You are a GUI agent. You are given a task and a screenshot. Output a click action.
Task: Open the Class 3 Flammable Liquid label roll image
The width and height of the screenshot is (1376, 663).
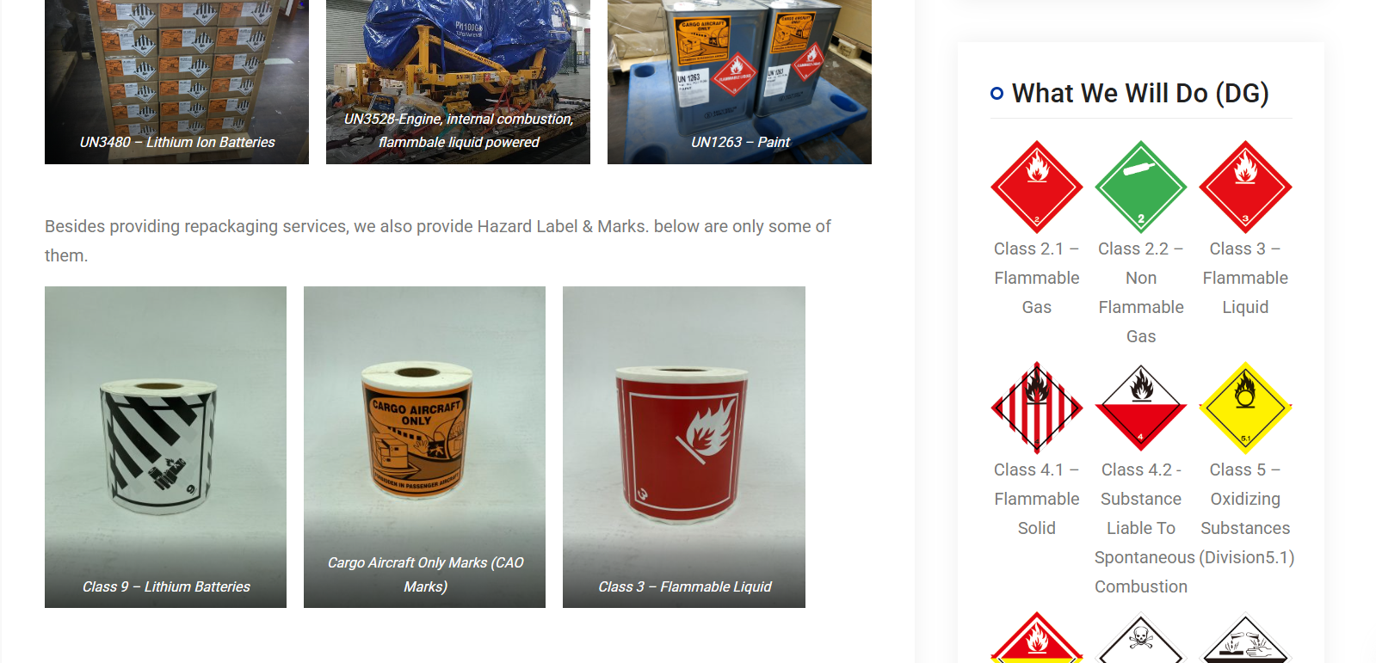pos(684,447)
